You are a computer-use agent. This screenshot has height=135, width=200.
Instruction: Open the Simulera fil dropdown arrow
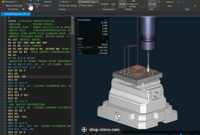tap(17, 2)
